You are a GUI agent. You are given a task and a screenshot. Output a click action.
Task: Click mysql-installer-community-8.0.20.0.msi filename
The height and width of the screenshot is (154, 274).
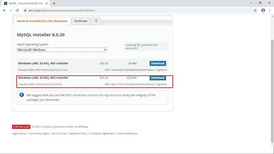pyautogui.click(x=40, y=84)
